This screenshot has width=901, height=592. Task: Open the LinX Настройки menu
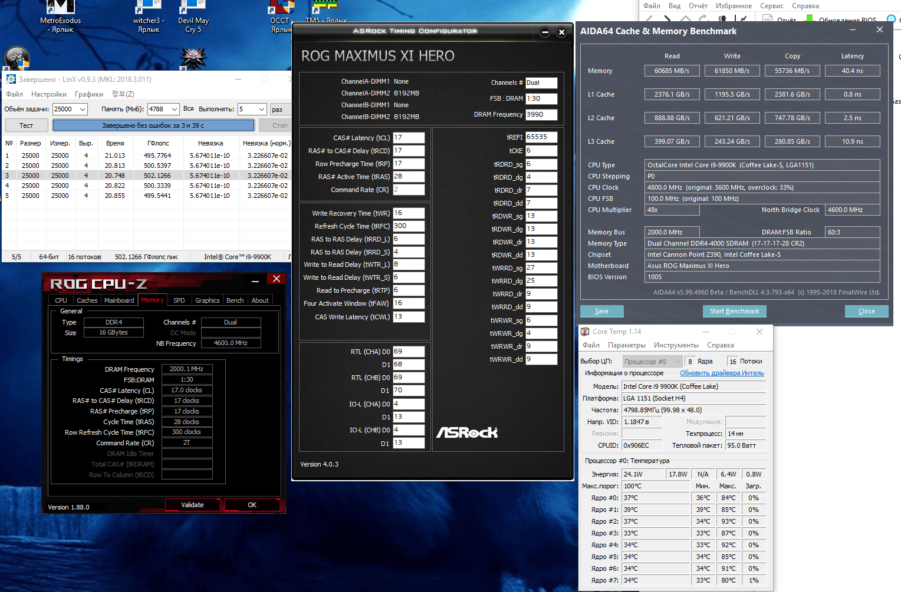[49, 94]
